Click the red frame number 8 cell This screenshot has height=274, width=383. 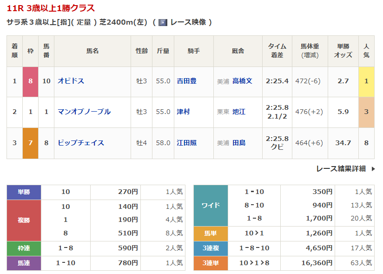[x=31, y=81]
